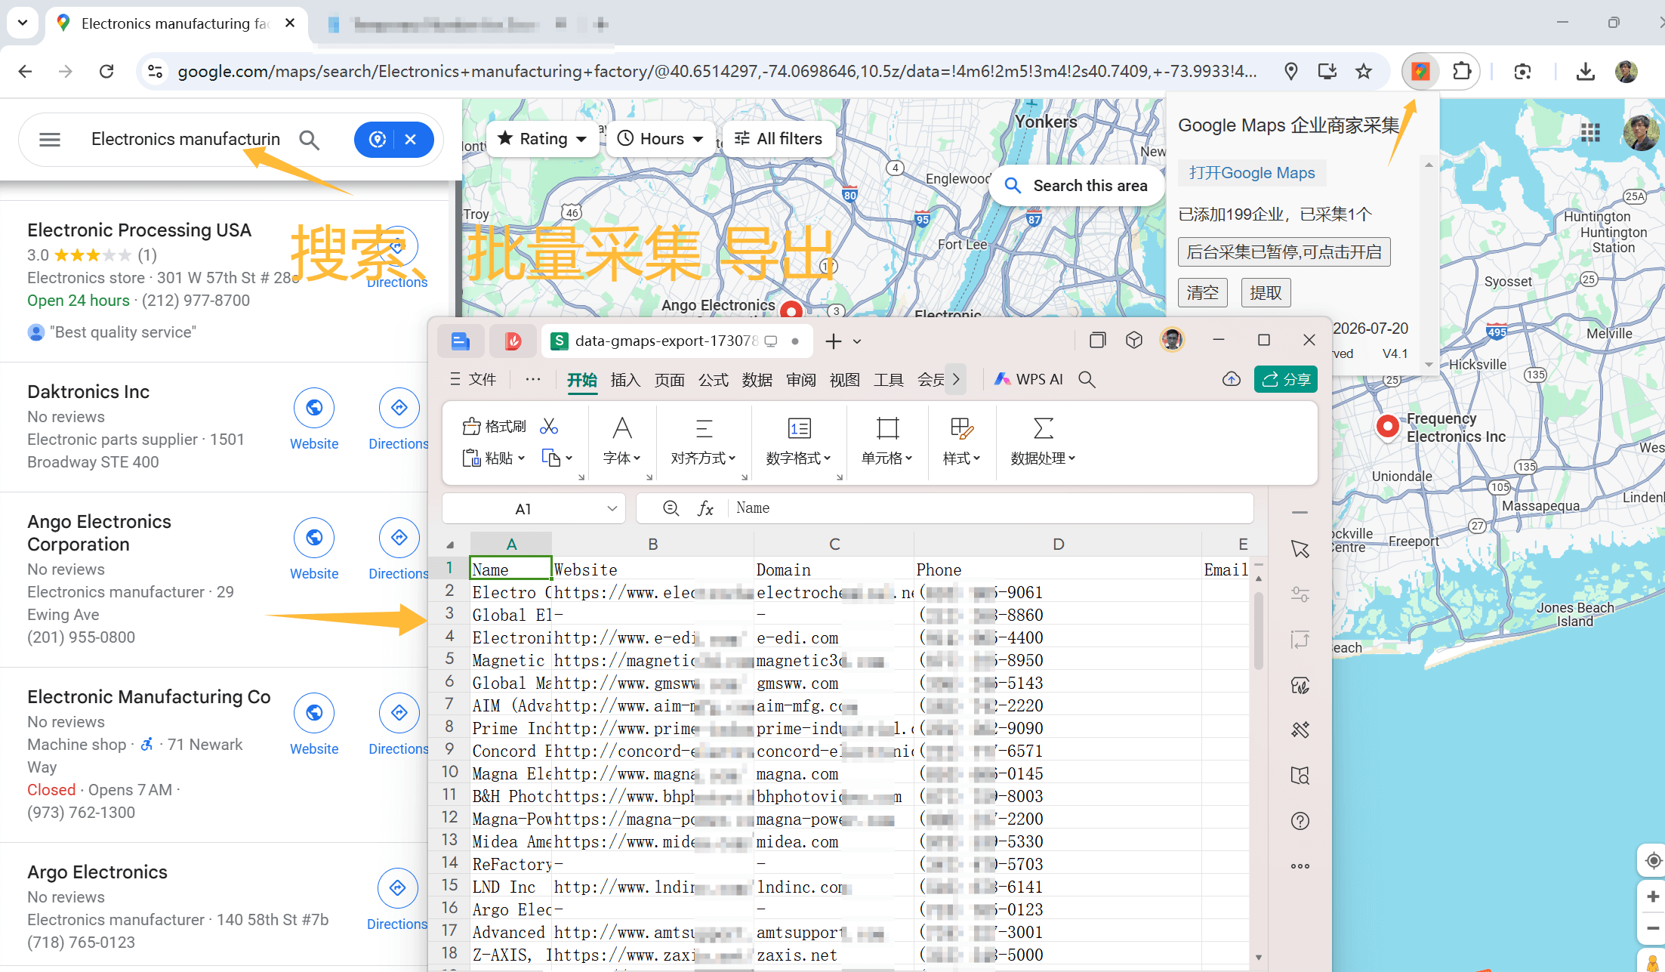Image resolution: width=1665 pixels, height=972 pixels.
Task: Open the Rating filter dropdown
Action: [x=542, y=139]
